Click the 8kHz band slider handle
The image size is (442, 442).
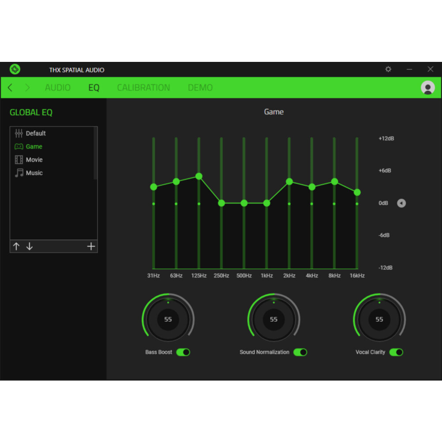point(335,182)
